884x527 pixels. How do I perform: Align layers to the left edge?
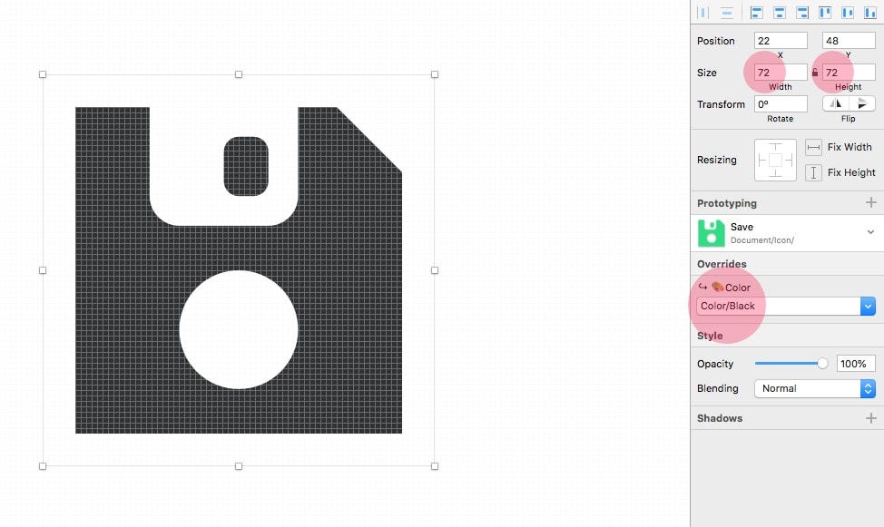pyautogui.click(x=757, y=13)
